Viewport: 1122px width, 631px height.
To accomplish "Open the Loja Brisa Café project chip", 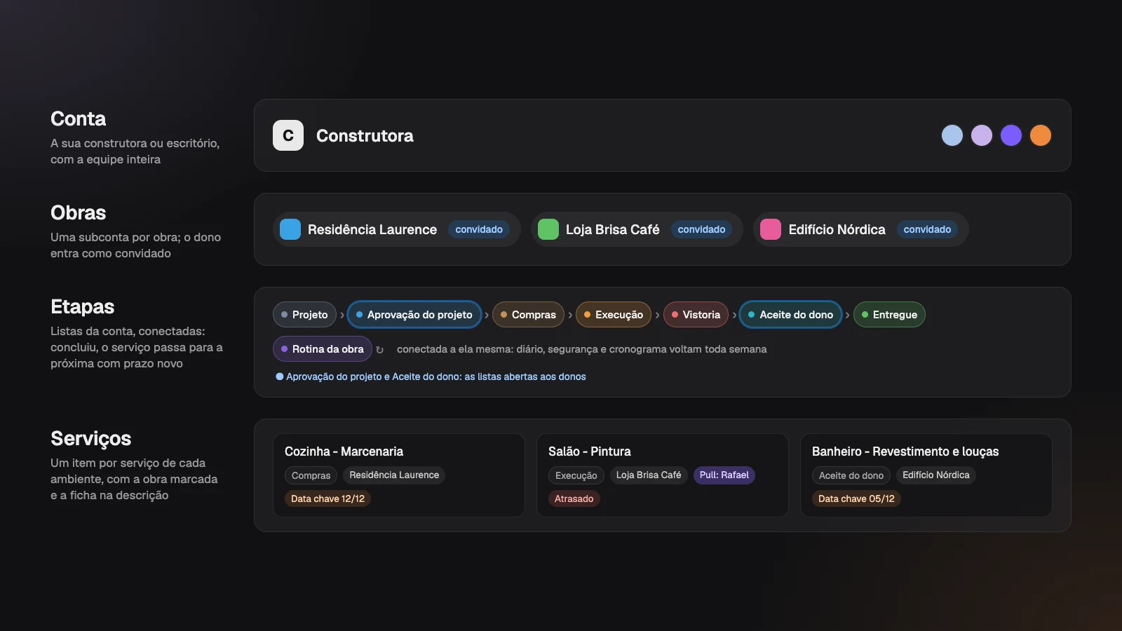I will click(637, 229).
